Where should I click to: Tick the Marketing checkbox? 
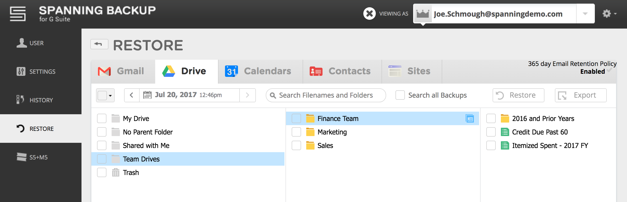(x=296, y=132)
